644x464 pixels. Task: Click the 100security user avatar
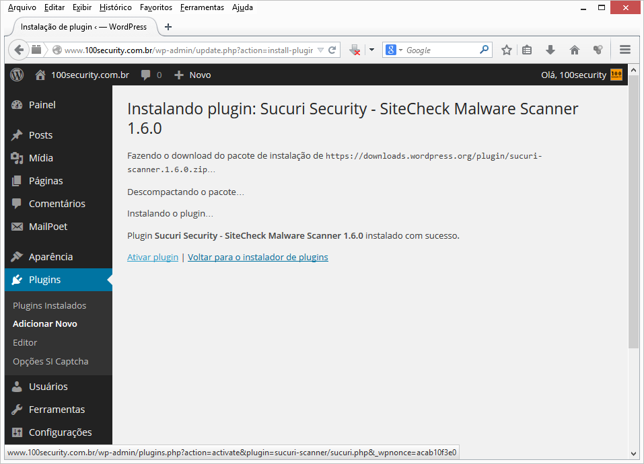pyautogui.click(x=616, y=75)
